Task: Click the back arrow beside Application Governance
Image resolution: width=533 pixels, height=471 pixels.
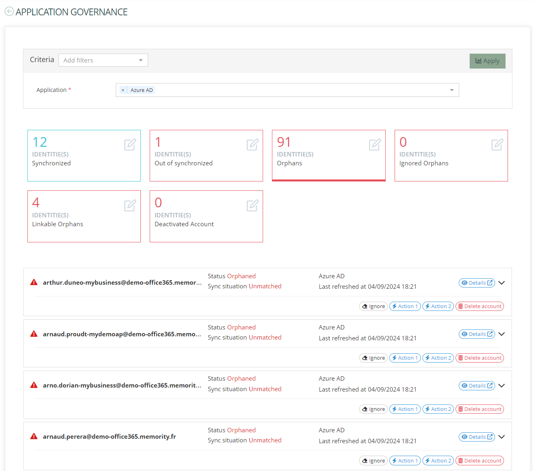Action: point(9,12)
